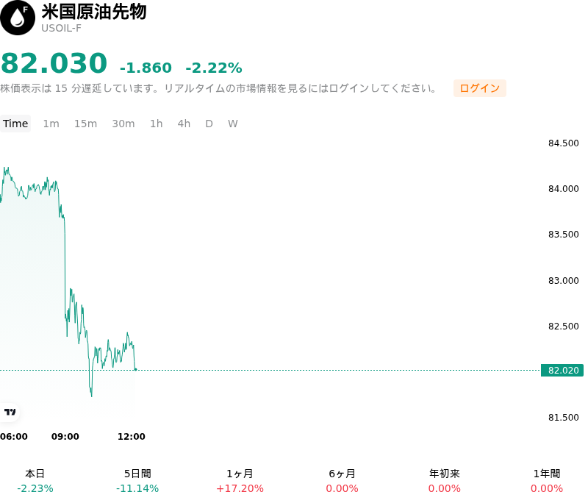Select the 年初来 performance period
This screenshot has height=503, width=588.
coord(445,481)
